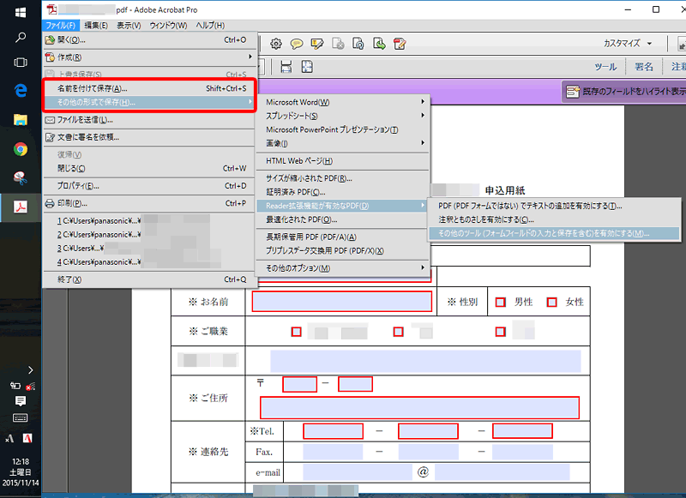Expand the Reader拡張機能が有効なPDF(D) submenu arrow
686x498 pixels.
pyautogui.click(x=423, y=206)
